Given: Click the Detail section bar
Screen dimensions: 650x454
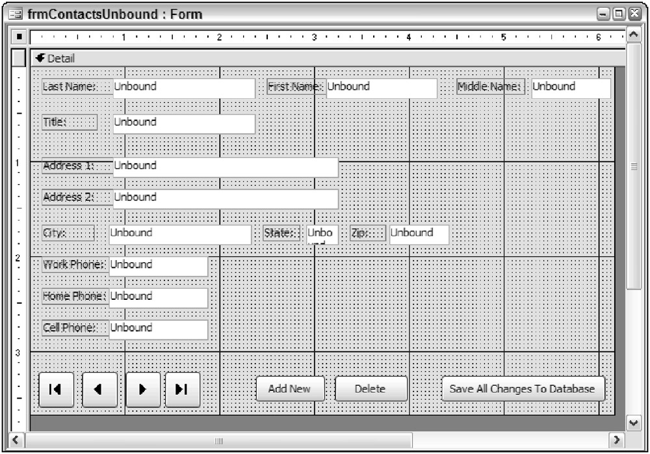Looking at the screenshot, I should 325,59.
